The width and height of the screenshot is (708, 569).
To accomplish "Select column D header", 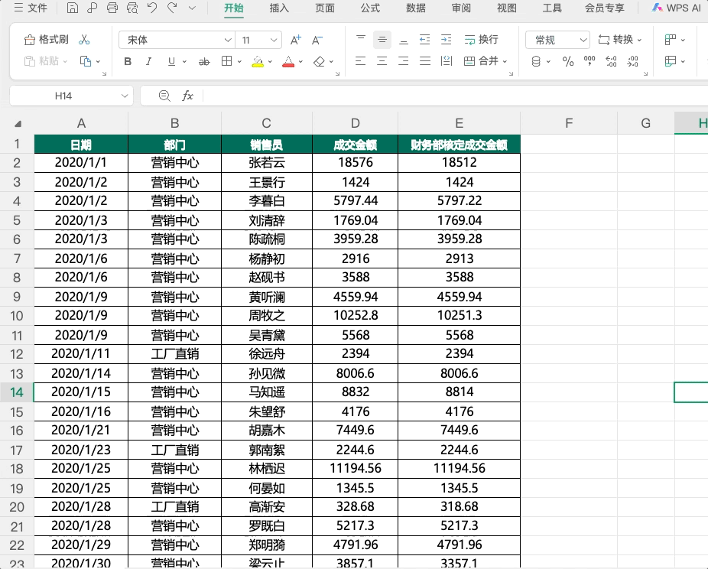I will tap(356, 123).
